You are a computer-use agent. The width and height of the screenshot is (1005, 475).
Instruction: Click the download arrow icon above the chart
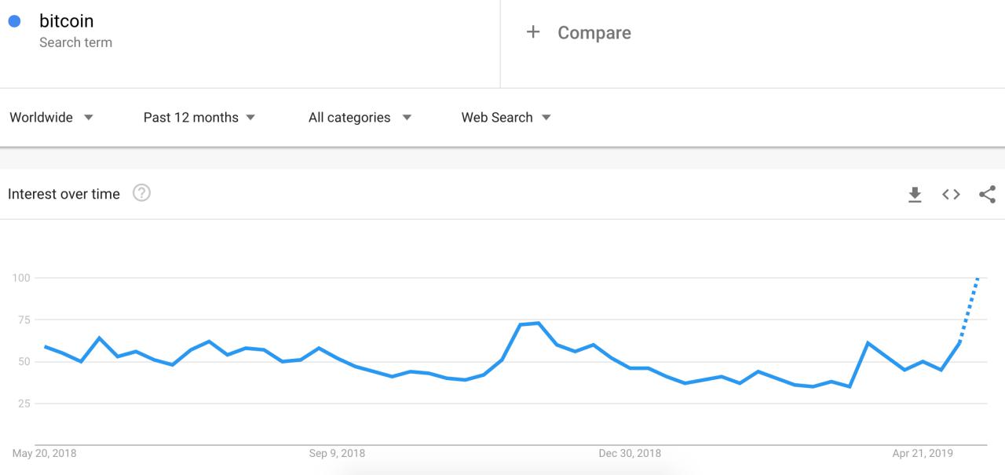point(915,194)
